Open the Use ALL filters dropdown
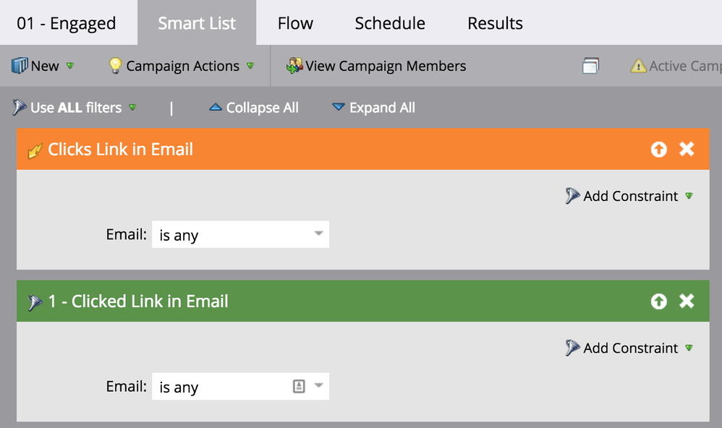Image resolution: width=722 pixels, height=428 pixels. (x=75, y=108)
